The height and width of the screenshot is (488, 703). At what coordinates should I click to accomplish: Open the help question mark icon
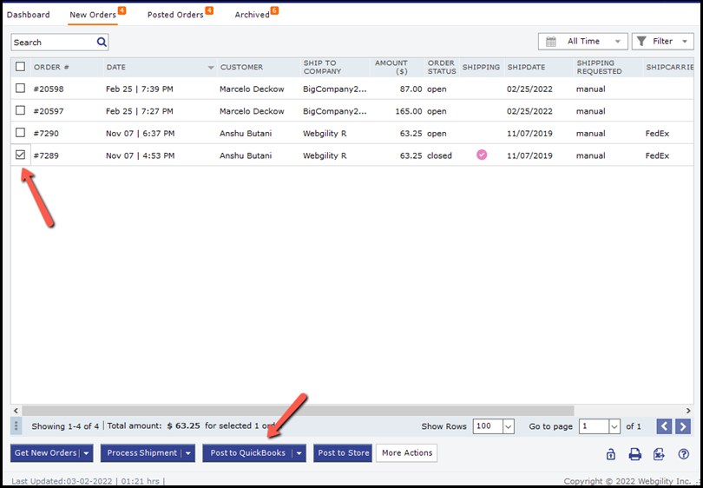point(684,454)
